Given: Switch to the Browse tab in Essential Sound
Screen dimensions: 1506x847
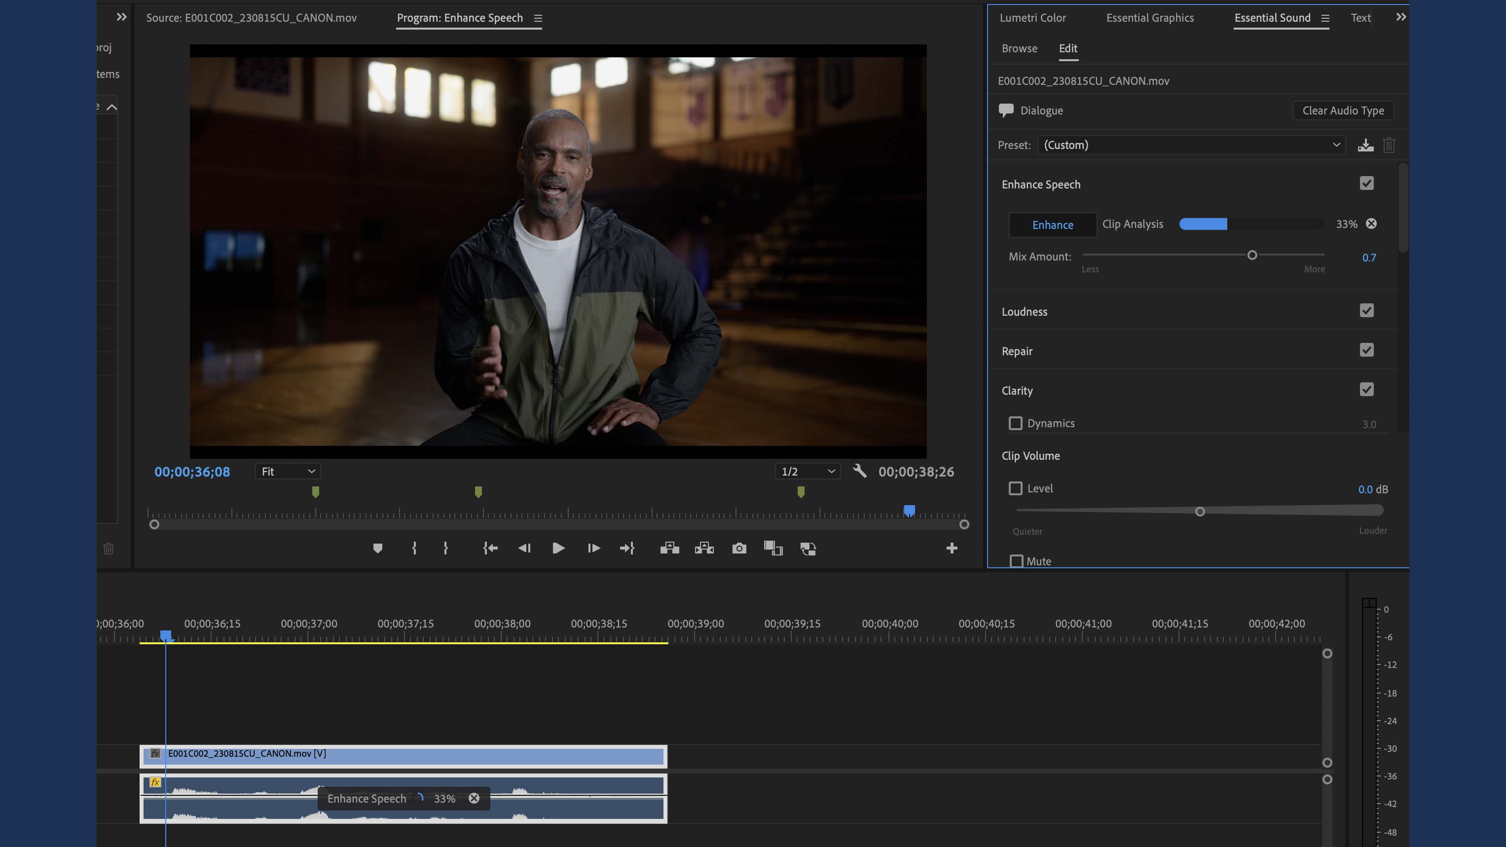Looking at the screenshot, I should (1019, 47).
